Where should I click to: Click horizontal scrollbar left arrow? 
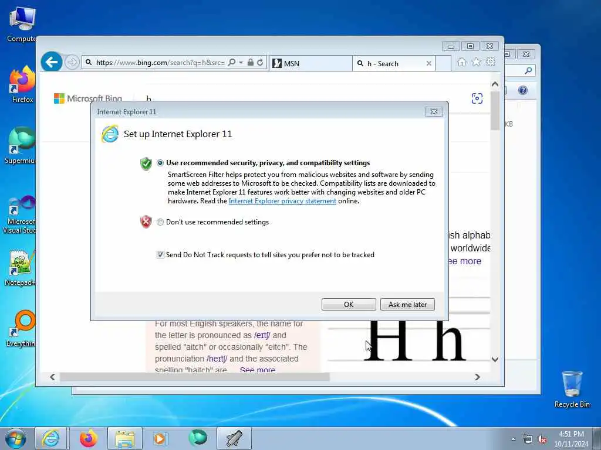52,377
